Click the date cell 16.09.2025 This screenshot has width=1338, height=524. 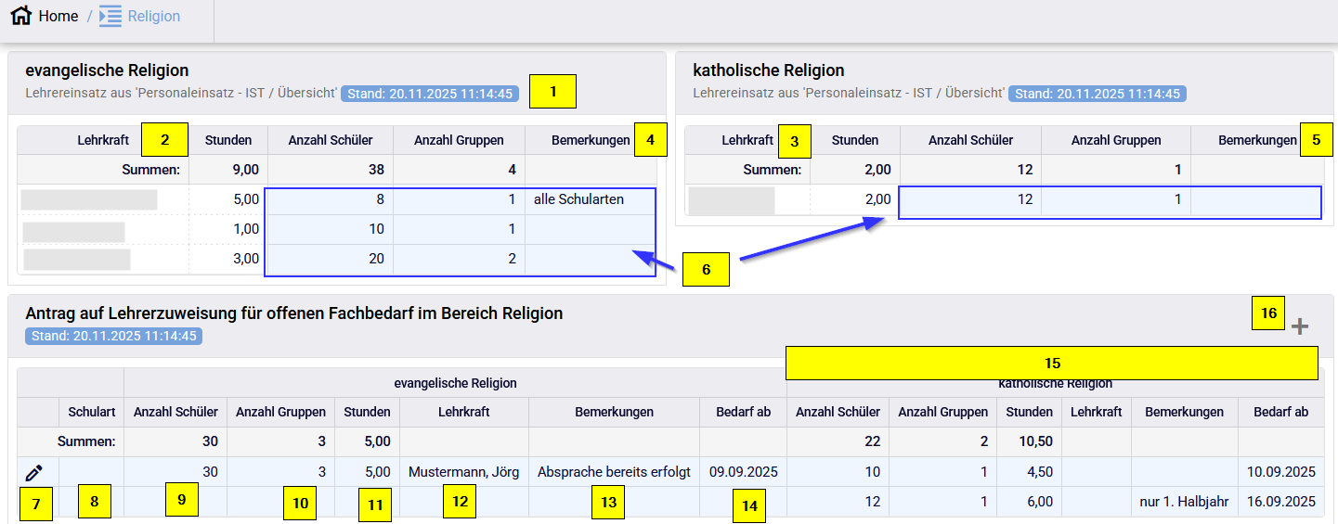[x=1280, y=502]
